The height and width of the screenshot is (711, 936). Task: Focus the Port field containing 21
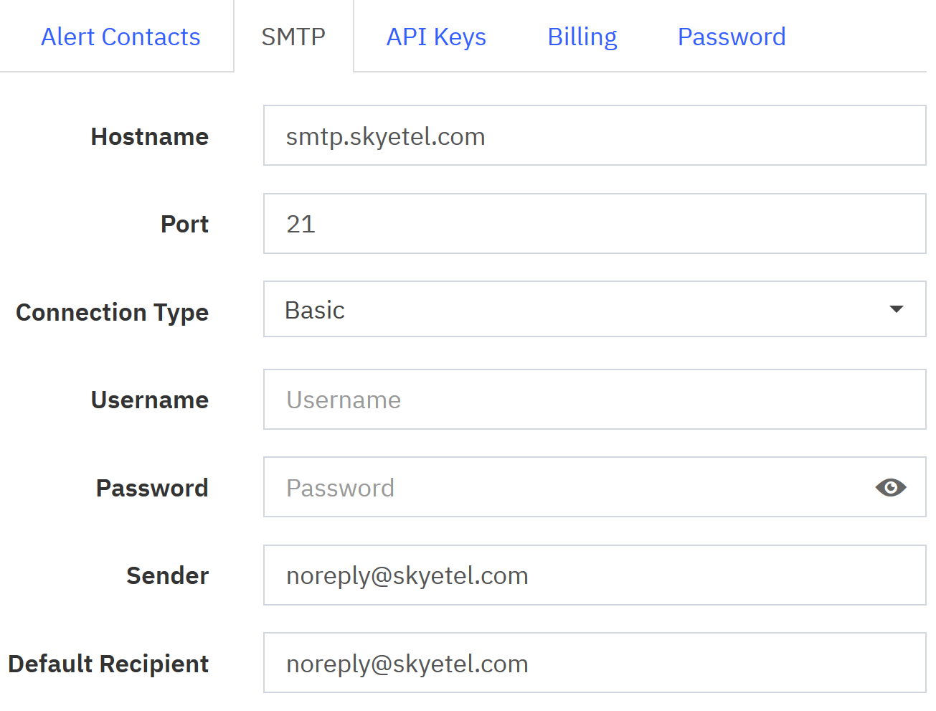tap(595, 224)
